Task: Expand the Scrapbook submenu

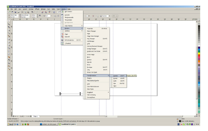Action: (x=96, y=92)
